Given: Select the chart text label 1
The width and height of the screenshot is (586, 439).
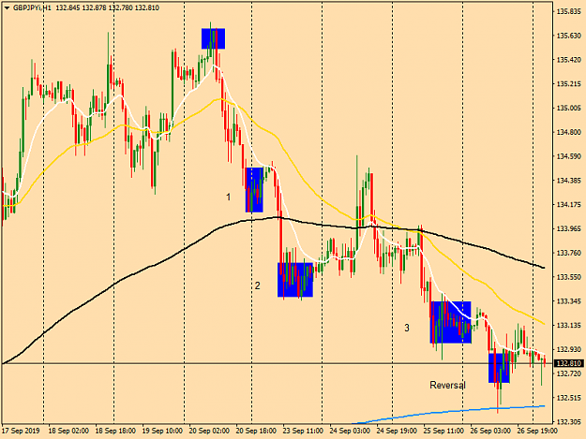Looking at the screenshot, I should 229,197.
